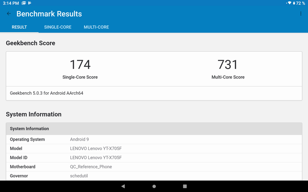Tap the battery icon in status bar
The image size is (308, 192).
[x=294, y=3]
